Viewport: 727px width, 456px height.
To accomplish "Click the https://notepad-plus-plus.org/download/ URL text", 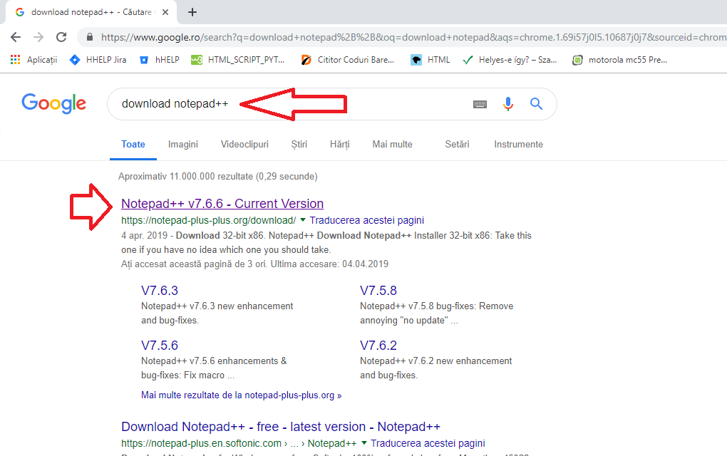I will (x=209, y=220).
